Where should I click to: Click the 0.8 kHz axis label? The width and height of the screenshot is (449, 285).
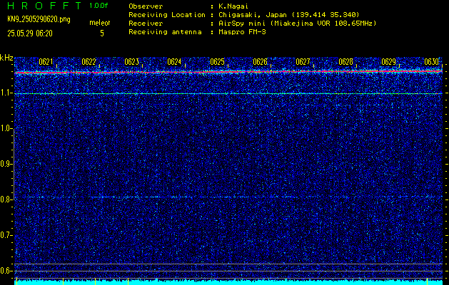point(5,199)
